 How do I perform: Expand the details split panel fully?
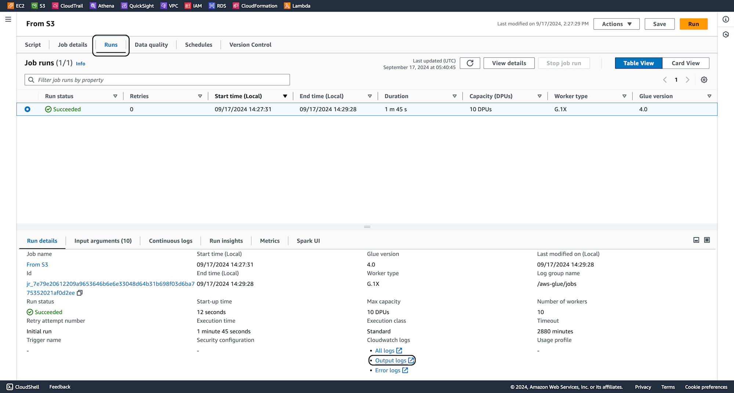coord(707,240)
